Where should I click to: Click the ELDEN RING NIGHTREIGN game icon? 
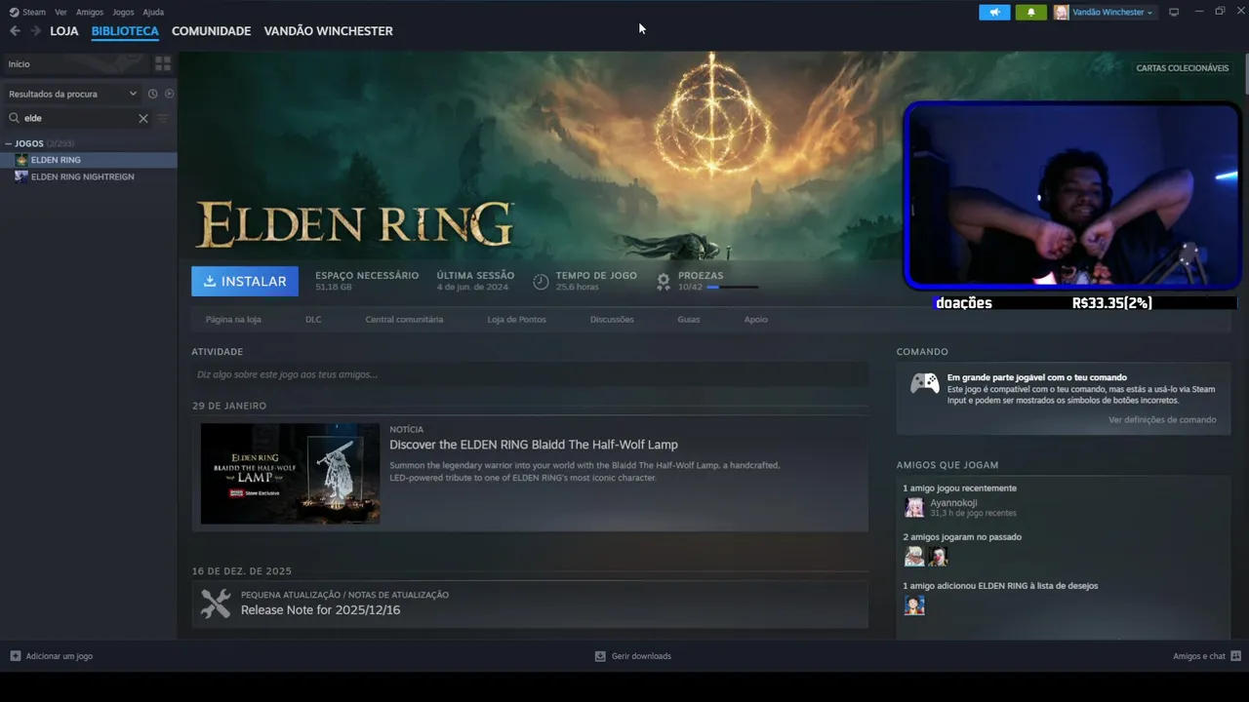[x=21, y=176]
